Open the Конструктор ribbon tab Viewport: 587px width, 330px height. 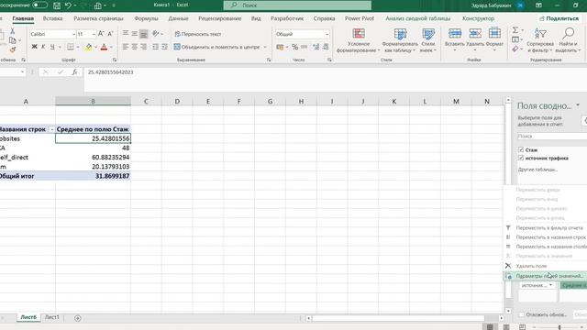point(478,18)
